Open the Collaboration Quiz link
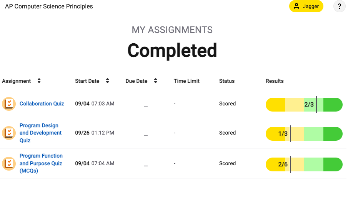This screenshot has height=212, width=348. click(42, 104)
